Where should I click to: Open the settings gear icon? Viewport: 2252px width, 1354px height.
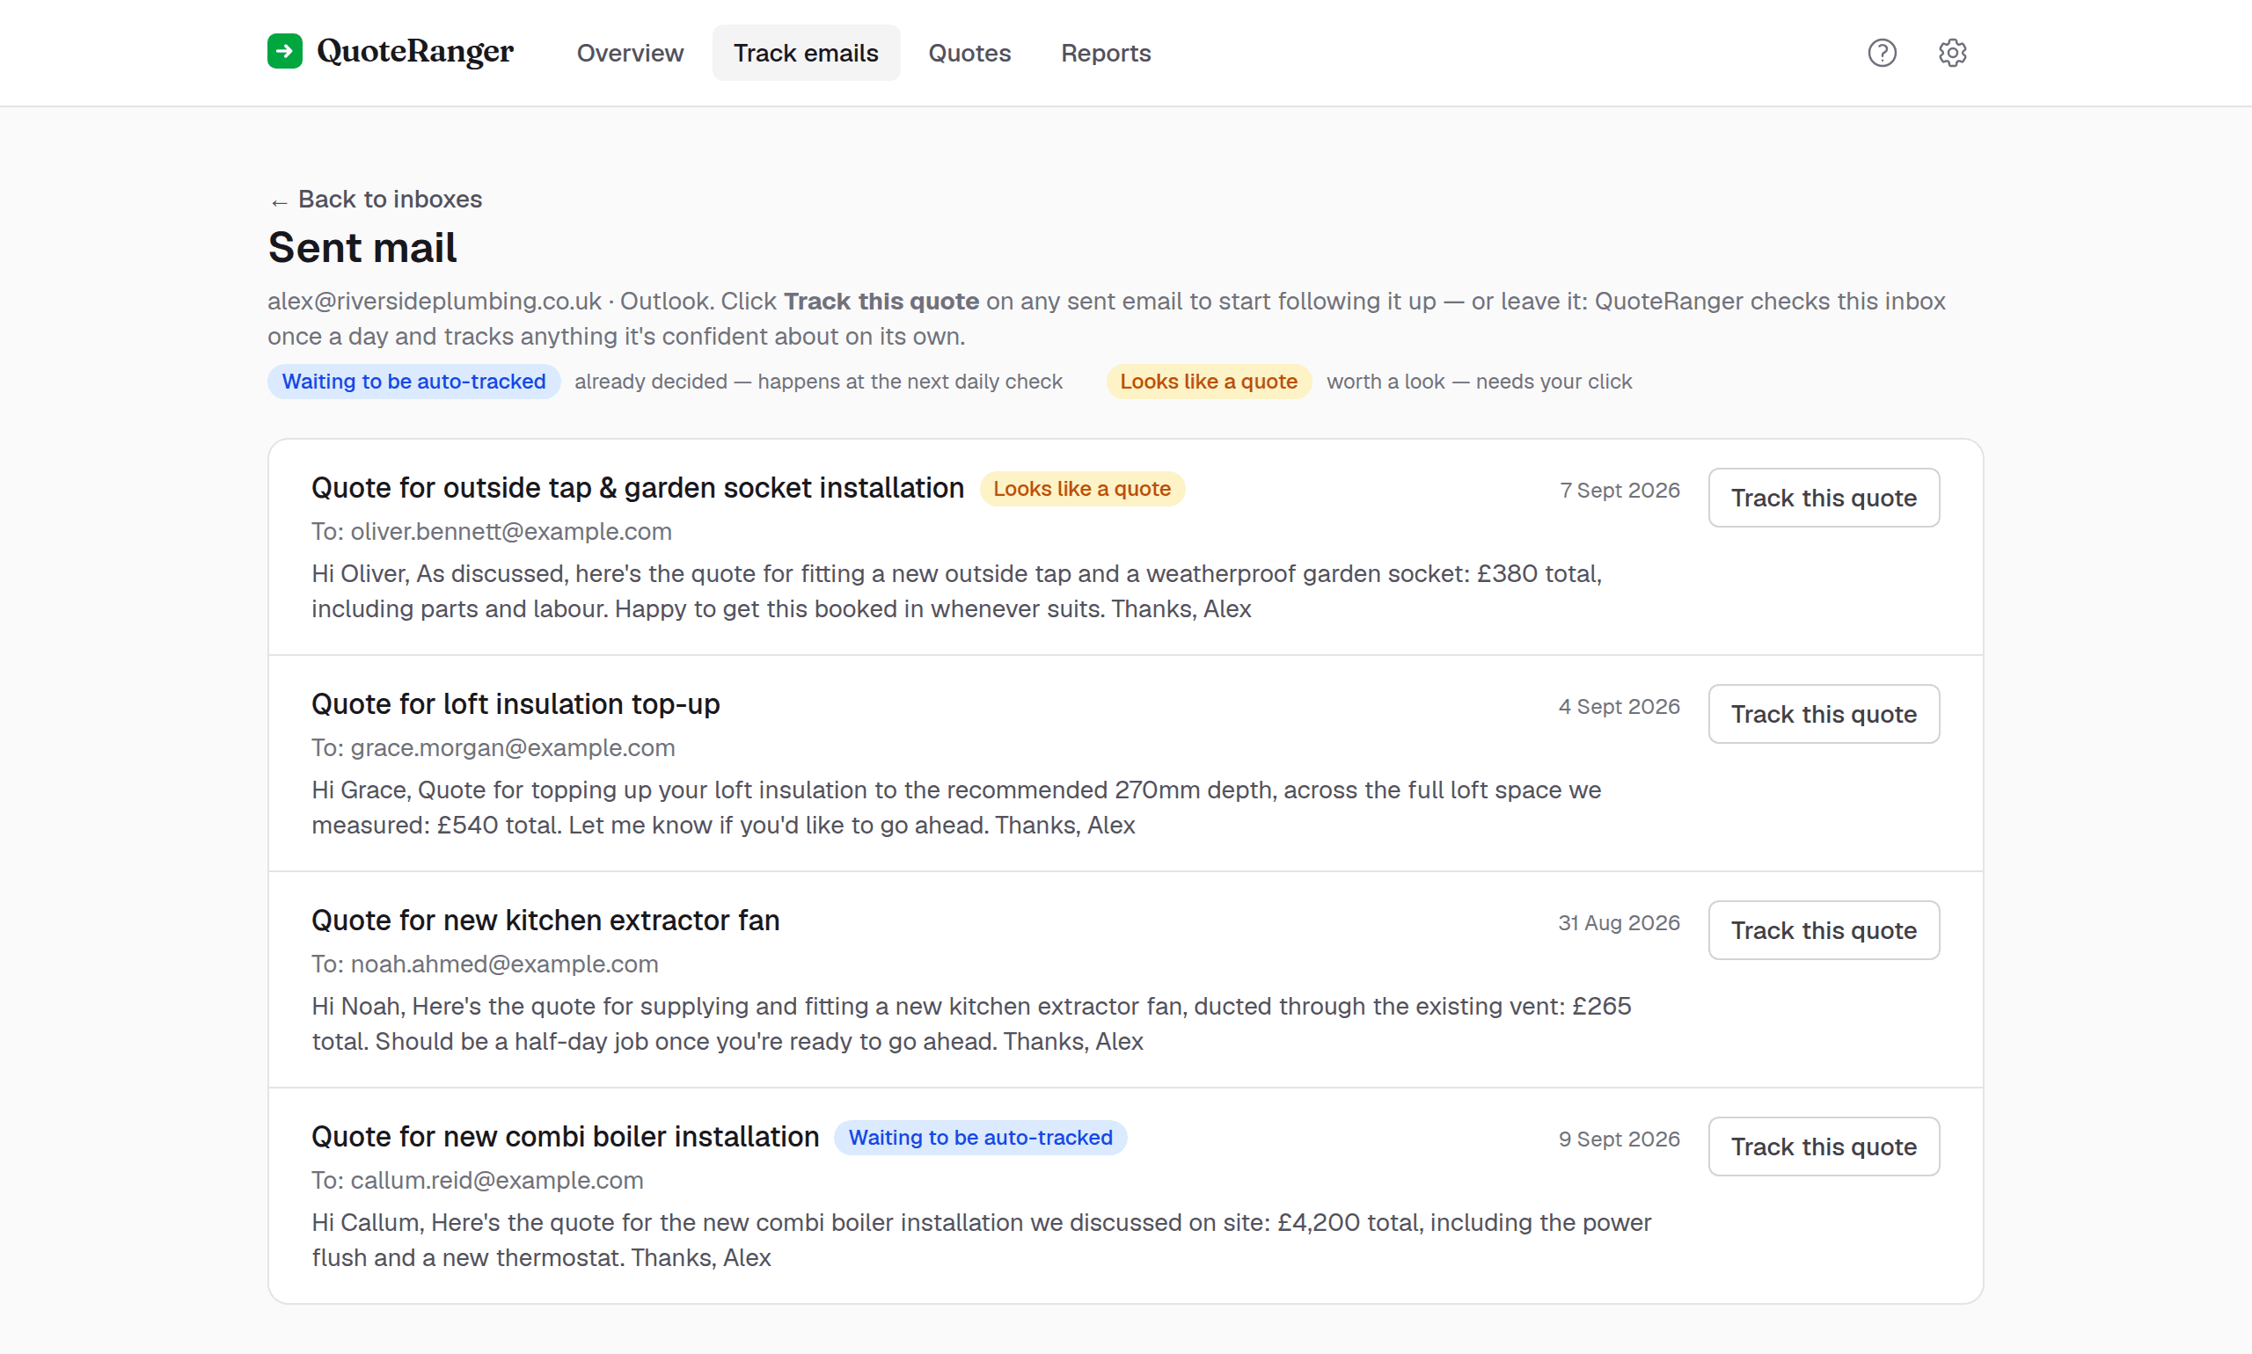pos(1952,53)
